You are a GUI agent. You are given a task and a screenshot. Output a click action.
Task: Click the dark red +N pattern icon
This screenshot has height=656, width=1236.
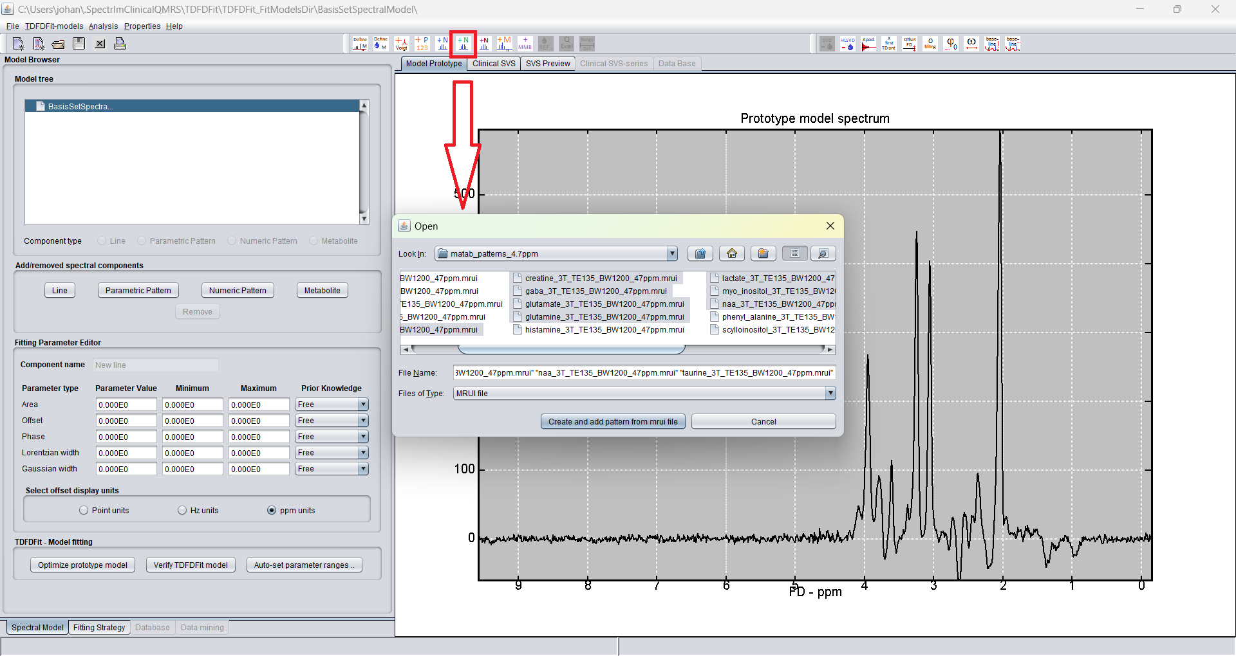coord(484,43)
